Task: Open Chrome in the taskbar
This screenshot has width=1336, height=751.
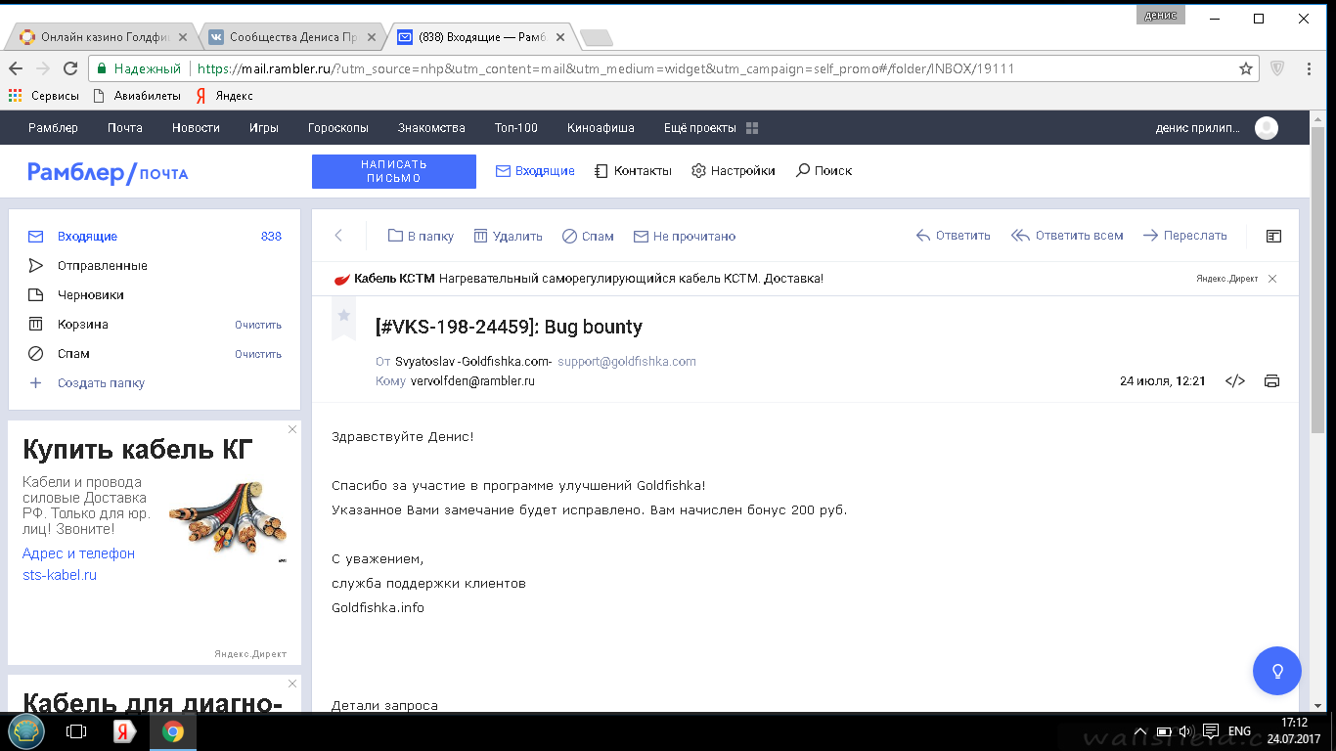Action: point(173,731)
